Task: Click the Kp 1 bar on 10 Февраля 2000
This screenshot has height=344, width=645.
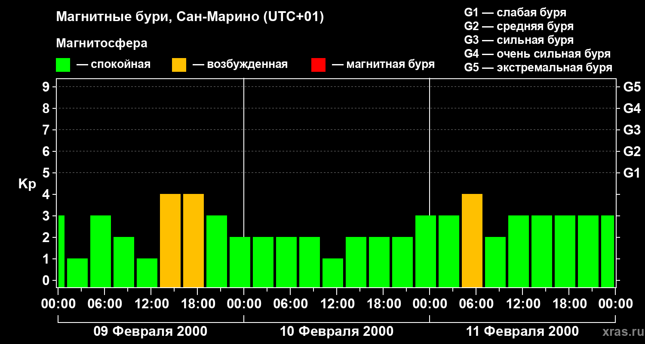Action: coord(333,273)
